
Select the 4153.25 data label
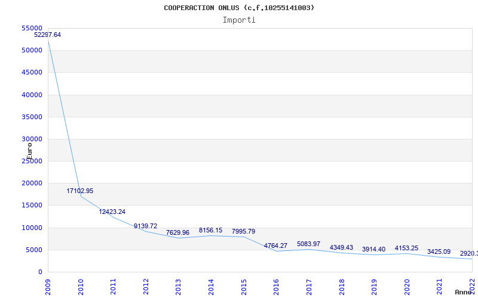[406, 249]
